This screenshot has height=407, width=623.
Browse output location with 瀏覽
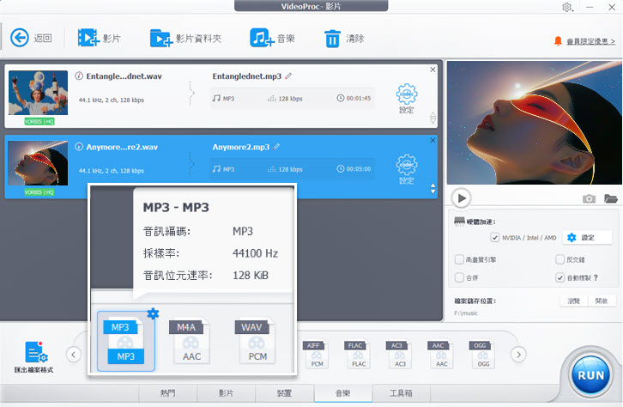point(573,301)
